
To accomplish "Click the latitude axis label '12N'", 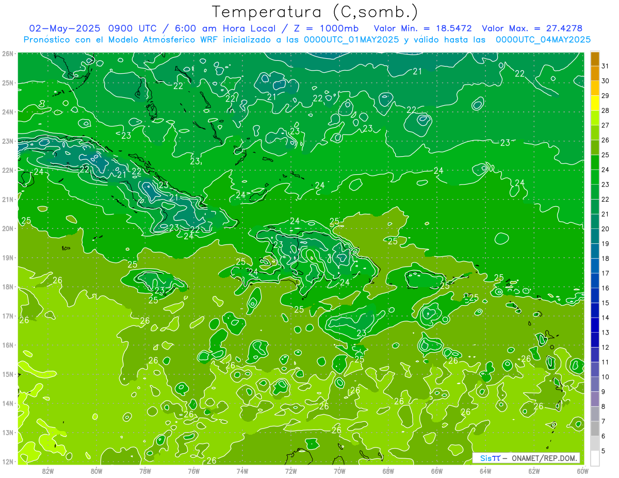I will pos(8,461).
